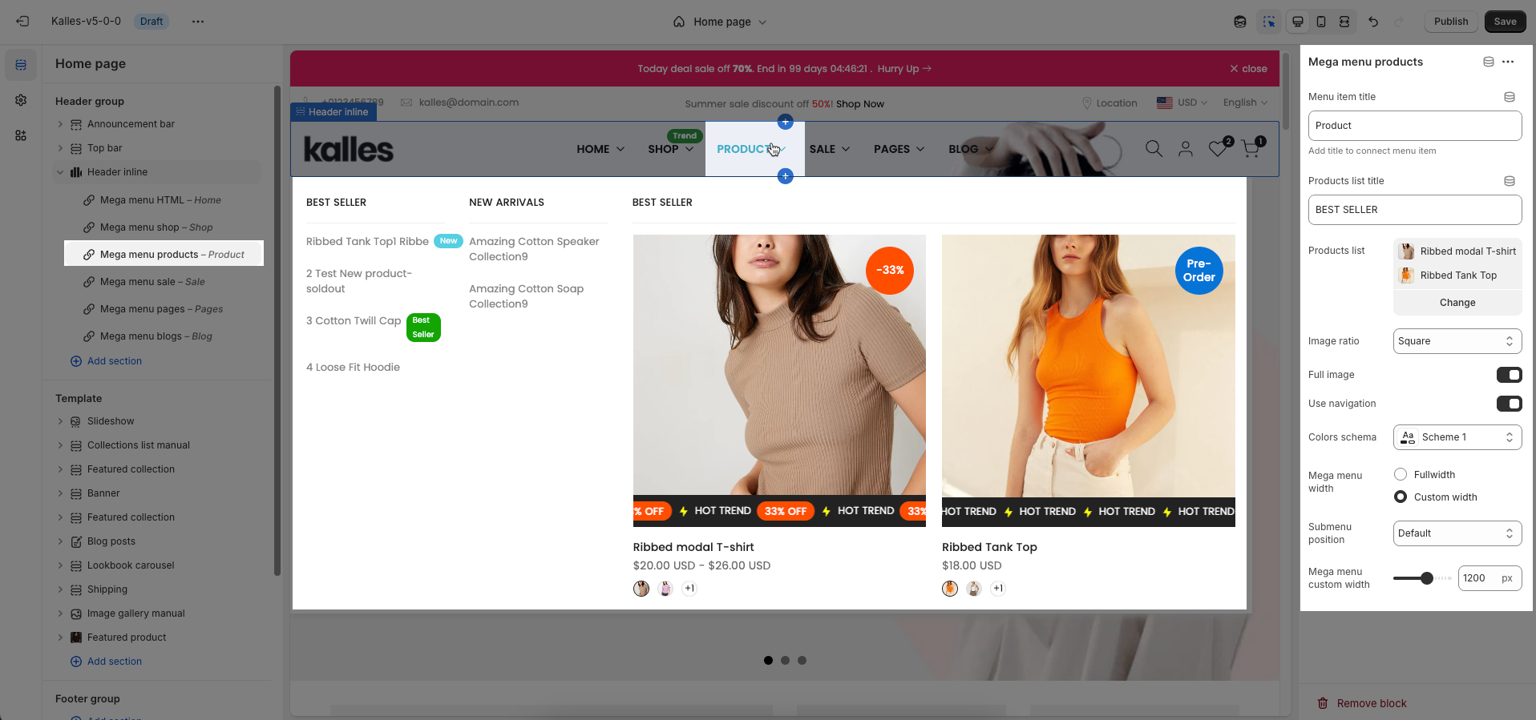Switch to fullscreen preview icon

(1344, 22)
